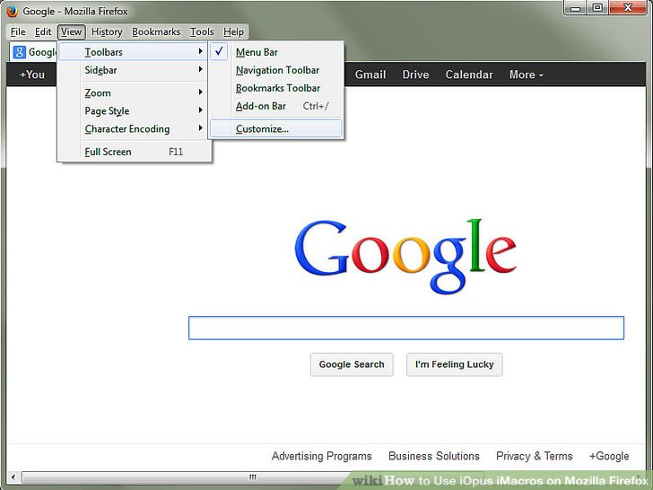Enable the Navigation Toolbar option
This screenshot has height=490, width=653.
coord(276,70)
